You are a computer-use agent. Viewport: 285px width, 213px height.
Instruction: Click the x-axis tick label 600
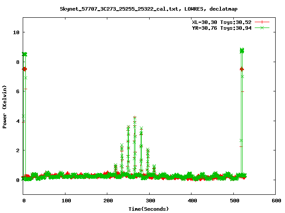pyautogui.click(x=277, y=201)
